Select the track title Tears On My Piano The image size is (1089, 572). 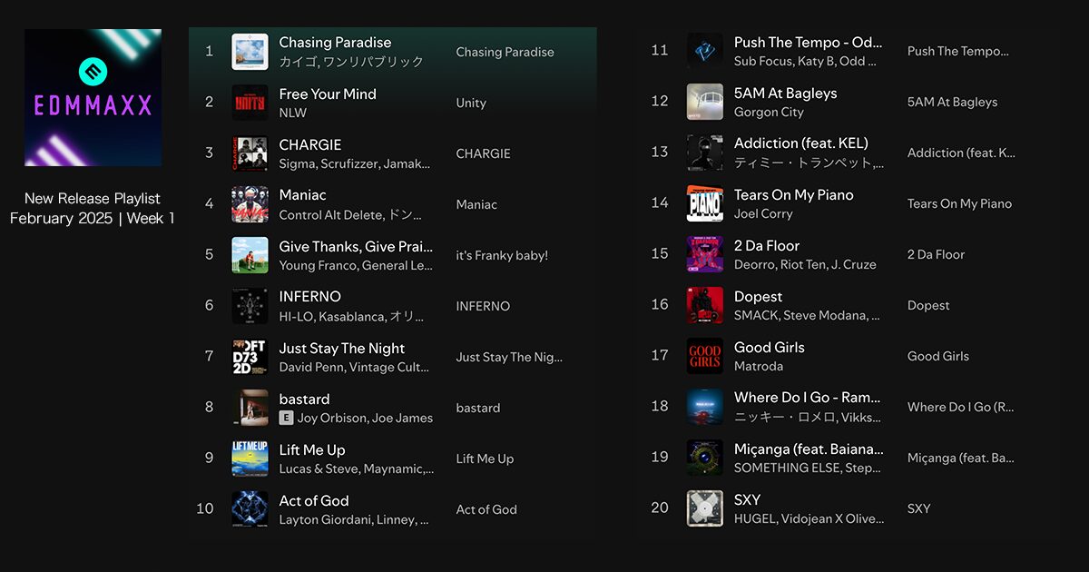(794, 195)
